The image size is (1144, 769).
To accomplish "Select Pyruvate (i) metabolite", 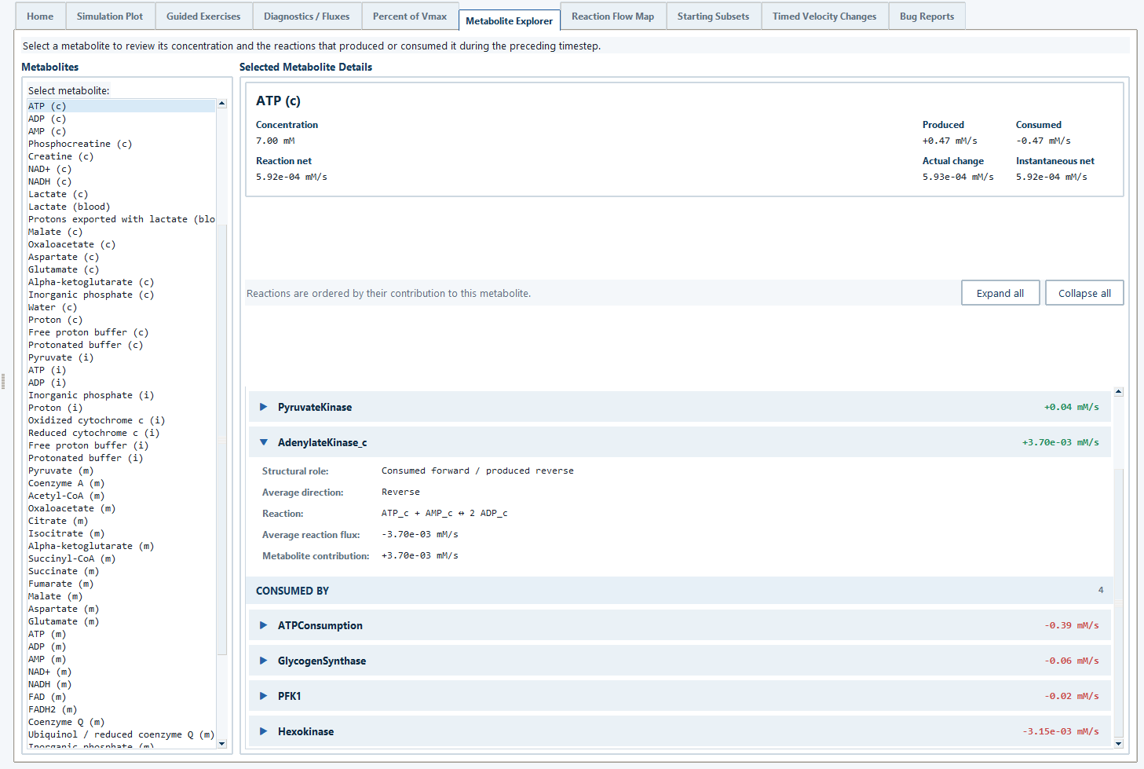I will (x=121, y=357).
